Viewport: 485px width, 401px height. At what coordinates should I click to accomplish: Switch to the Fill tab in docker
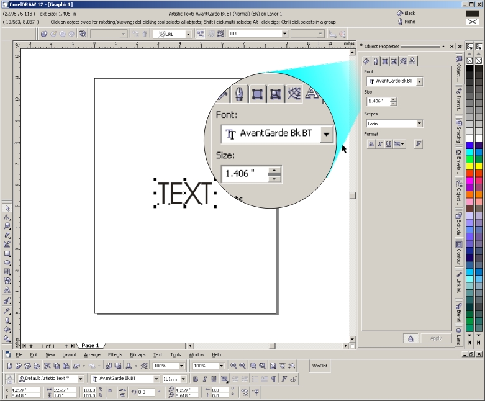[x=366, y=61]
